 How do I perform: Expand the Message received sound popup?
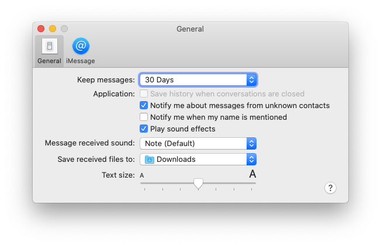[x=198, y=143]
